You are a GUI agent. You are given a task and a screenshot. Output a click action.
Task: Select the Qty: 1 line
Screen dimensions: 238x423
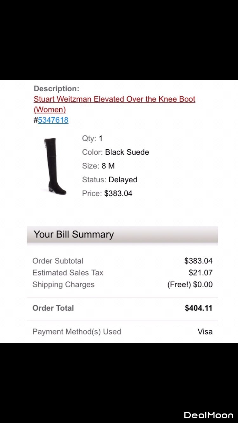point(92,139)
